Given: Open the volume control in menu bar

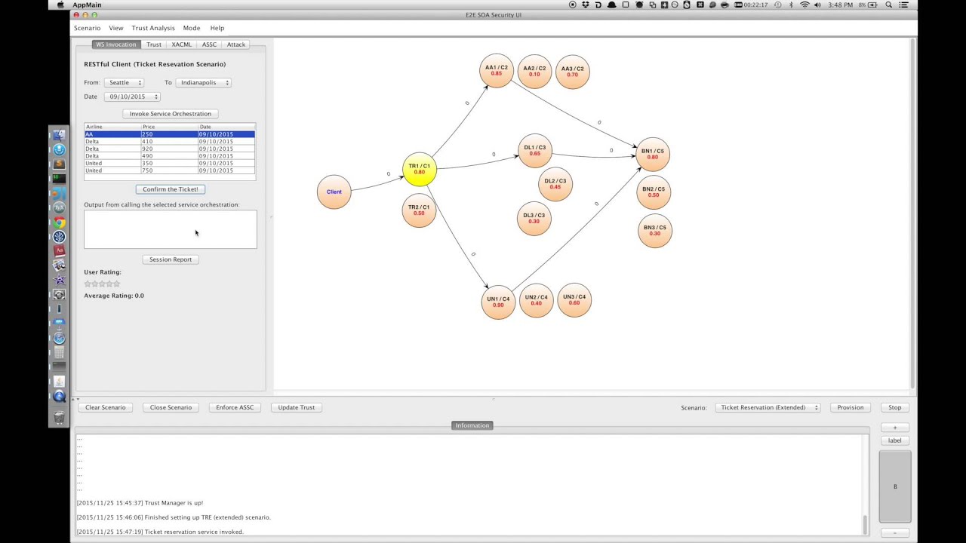Looking at the screenshot, I should [x=817, y=5].
